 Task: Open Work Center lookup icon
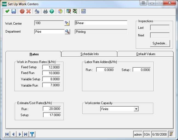click(67, 23)
